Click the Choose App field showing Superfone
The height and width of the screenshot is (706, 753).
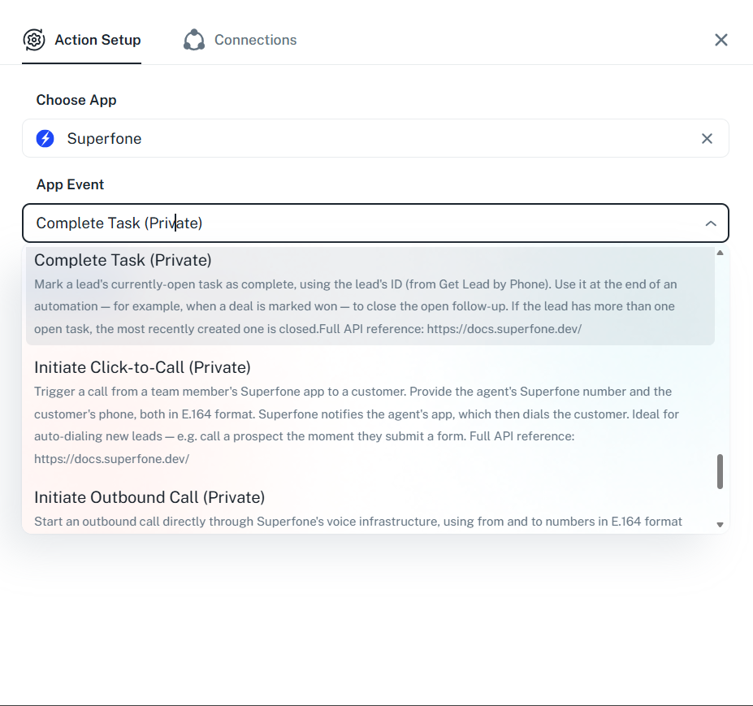(x=375, y=138)
